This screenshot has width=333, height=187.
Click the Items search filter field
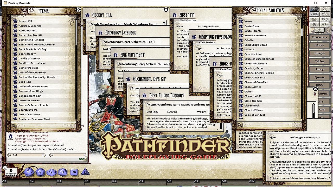point(46,126)
